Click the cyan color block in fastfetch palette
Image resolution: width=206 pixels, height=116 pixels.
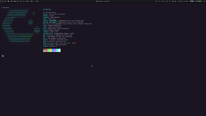(57, 50)
